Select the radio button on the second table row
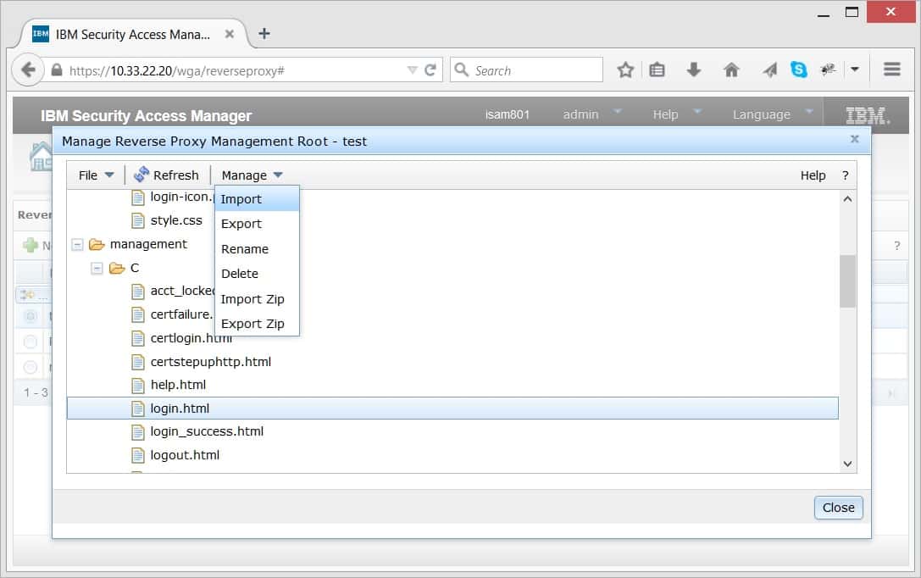Viewport: 921px width, 578px height. 31,342
